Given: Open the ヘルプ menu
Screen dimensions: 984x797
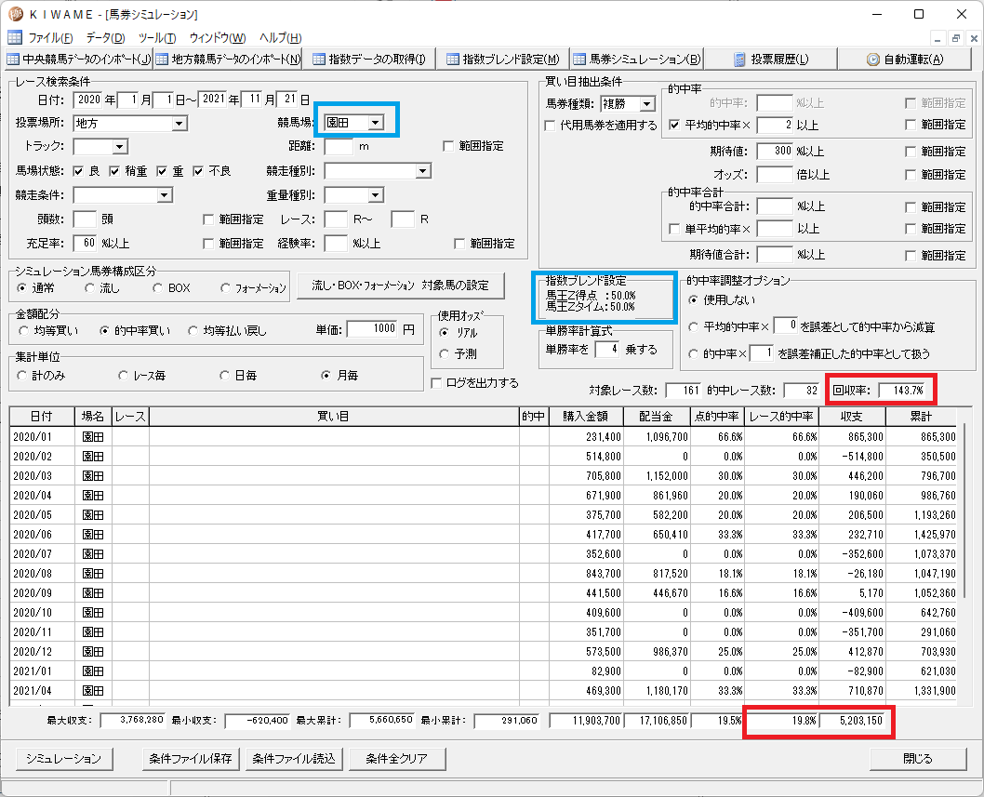Looking at the screenshot, I should [281, 37].
